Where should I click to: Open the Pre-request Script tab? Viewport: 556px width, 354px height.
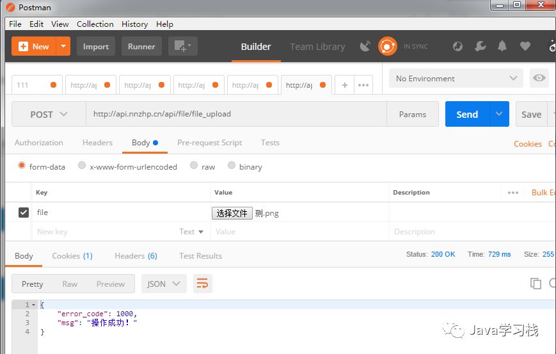click(x=210, y=143)
